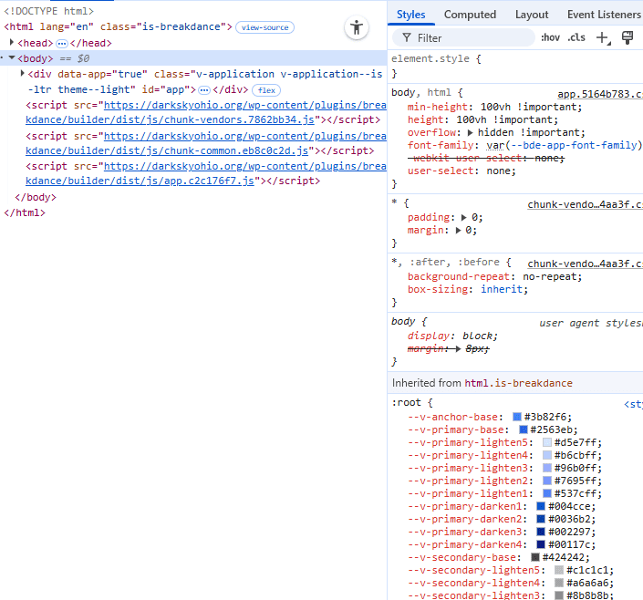This screenshot has height=600, width=643.
Task: Toggle the rendering emulations paintbrush icon
Action: [627, 37]
